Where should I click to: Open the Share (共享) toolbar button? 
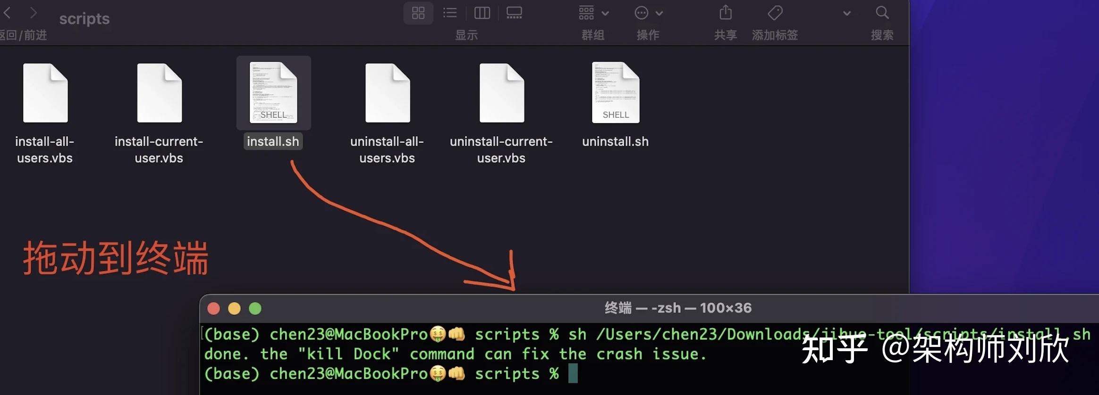726,13
